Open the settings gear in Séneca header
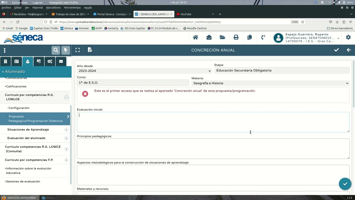The image size is (355, 200). click(348, 37)
